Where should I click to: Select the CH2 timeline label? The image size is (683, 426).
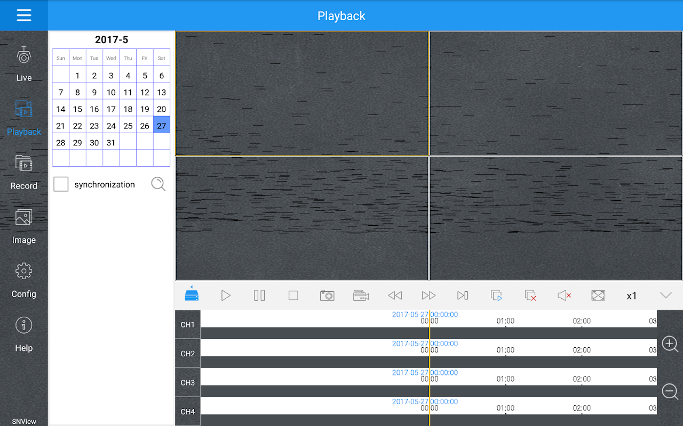[x=188, y=354]
